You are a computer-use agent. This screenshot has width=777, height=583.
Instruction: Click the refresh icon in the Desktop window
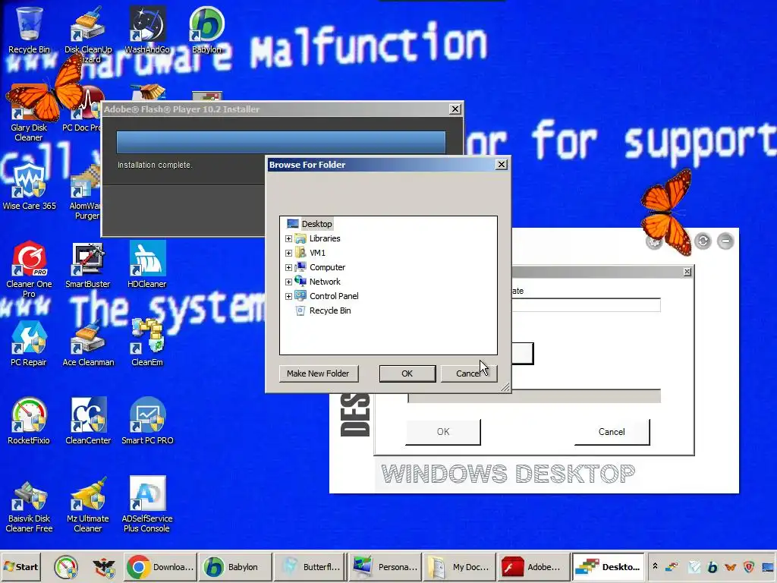click(703, 241)
